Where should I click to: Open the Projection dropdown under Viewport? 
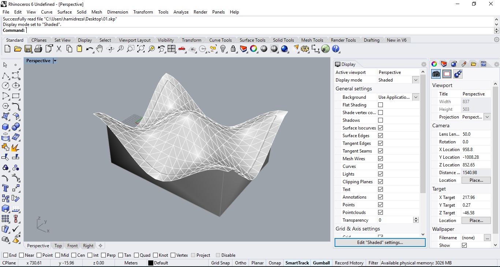[487, 117]
